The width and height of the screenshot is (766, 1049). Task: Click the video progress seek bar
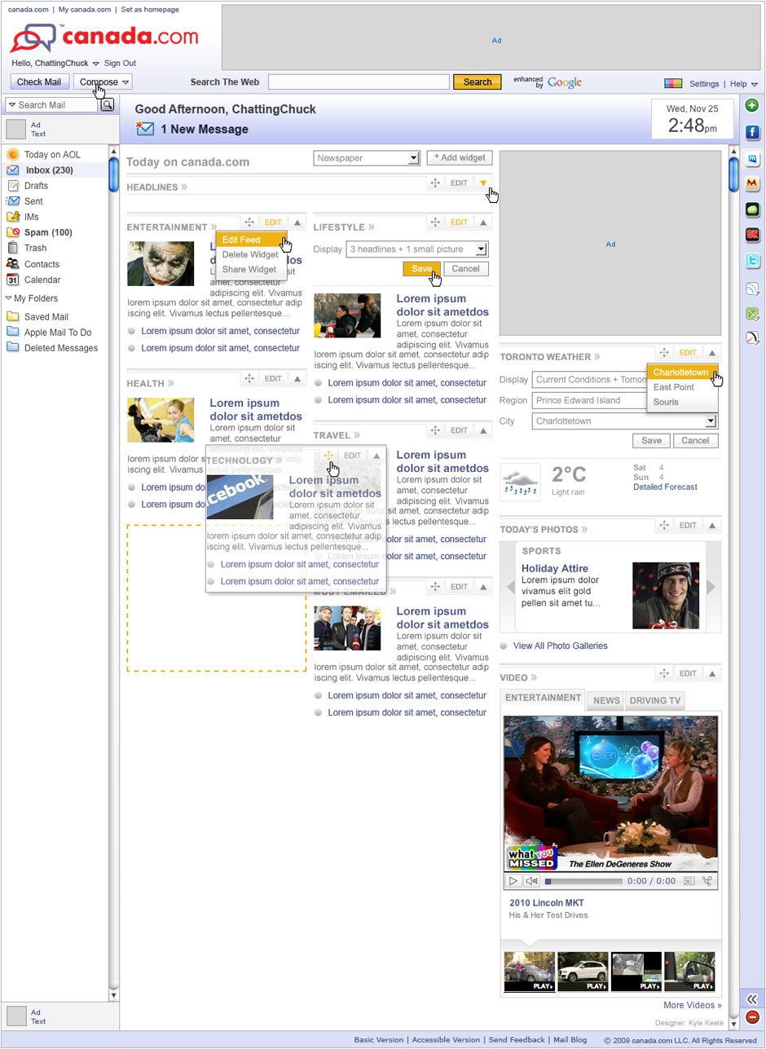(583, 881)
